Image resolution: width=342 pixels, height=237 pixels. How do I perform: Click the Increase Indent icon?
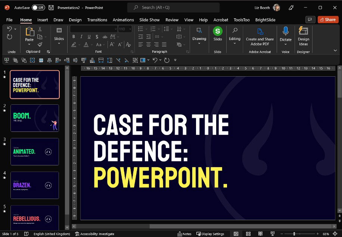pyautogui.click(x=149, y=37)
